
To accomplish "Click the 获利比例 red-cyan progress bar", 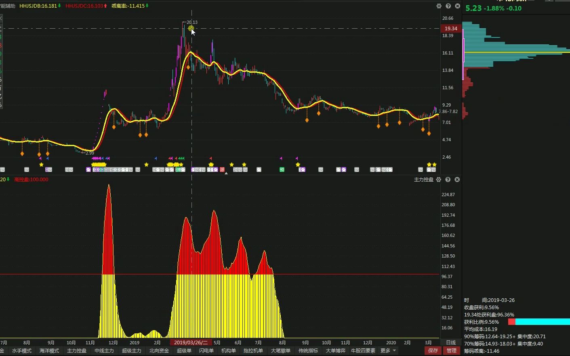I will tap(539, 322).
